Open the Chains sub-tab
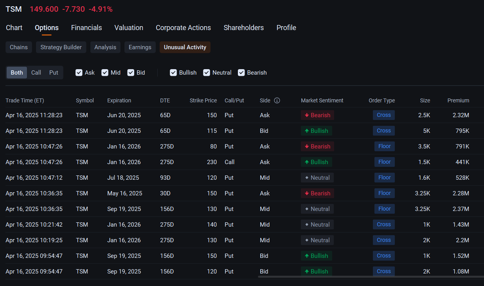The height and width of the screenshot is (286, 484). (x=19, y=47)
